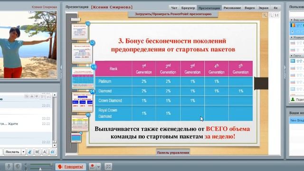Collapse right panel using splitter handle
304x171 pixels.
(285, 72)
